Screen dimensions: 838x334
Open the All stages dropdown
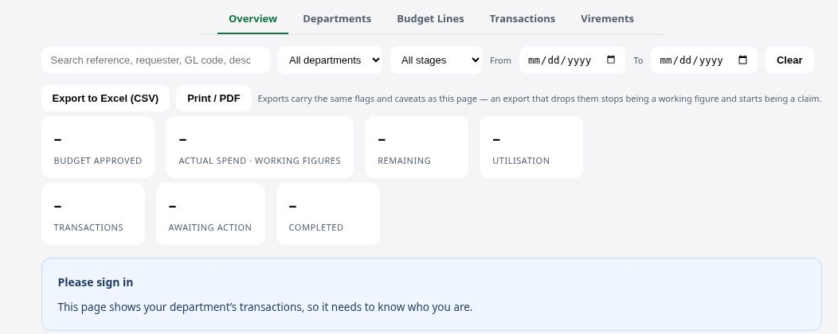click(x=436, y=60)
